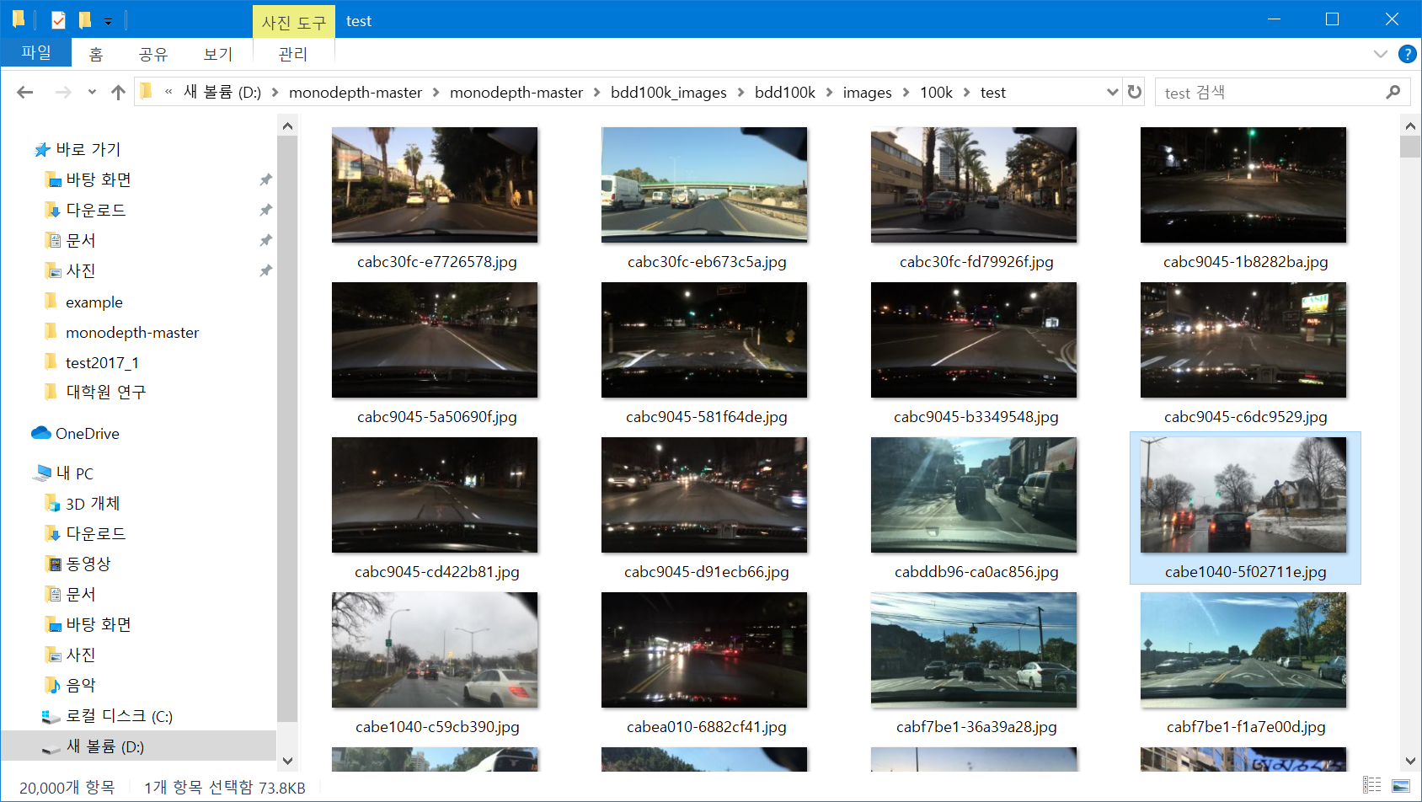Viewport: 1422px width, 802px height.
Task: Expand the ribbon with the chevron
Action: click(x=1380, y=54)
